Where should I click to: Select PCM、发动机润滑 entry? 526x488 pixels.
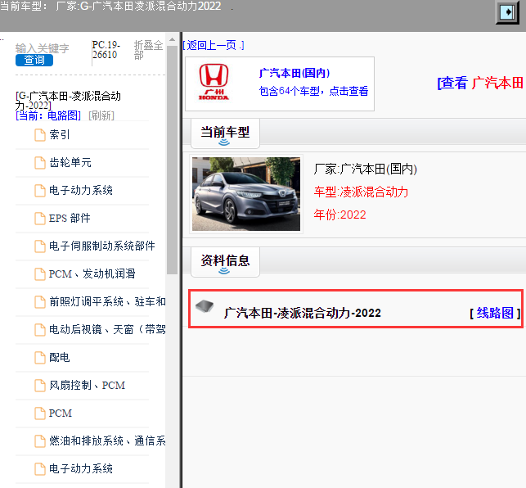click(92, 273)
